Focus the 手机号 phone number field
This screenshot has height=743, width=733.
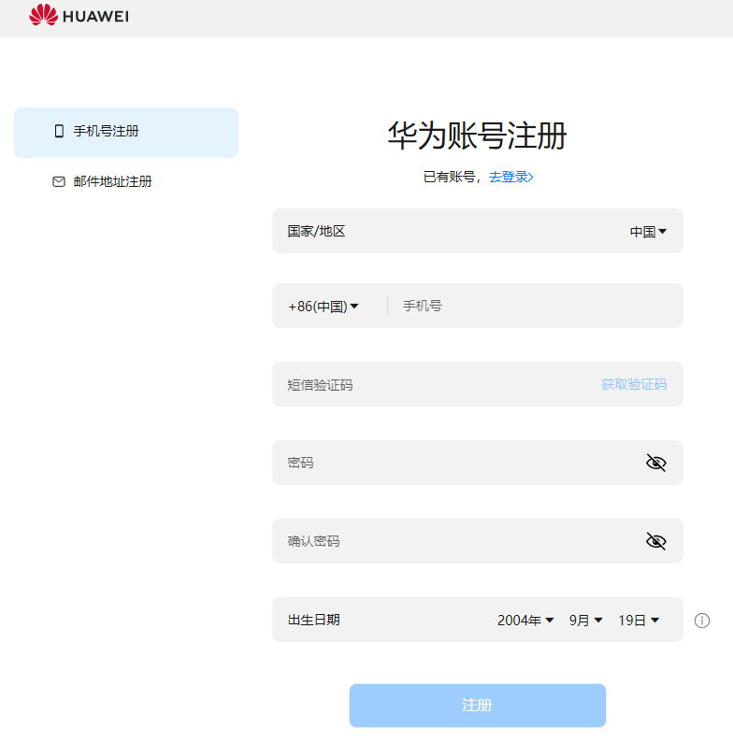pyautogui.click(x=536, y=306)
